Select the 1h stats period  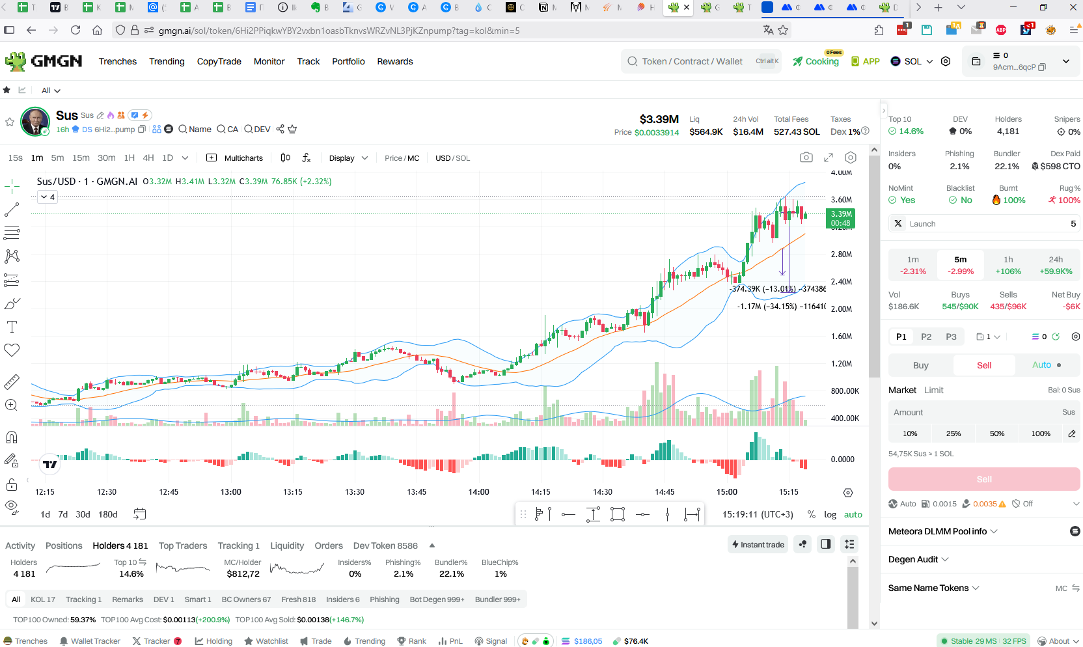1008,265
